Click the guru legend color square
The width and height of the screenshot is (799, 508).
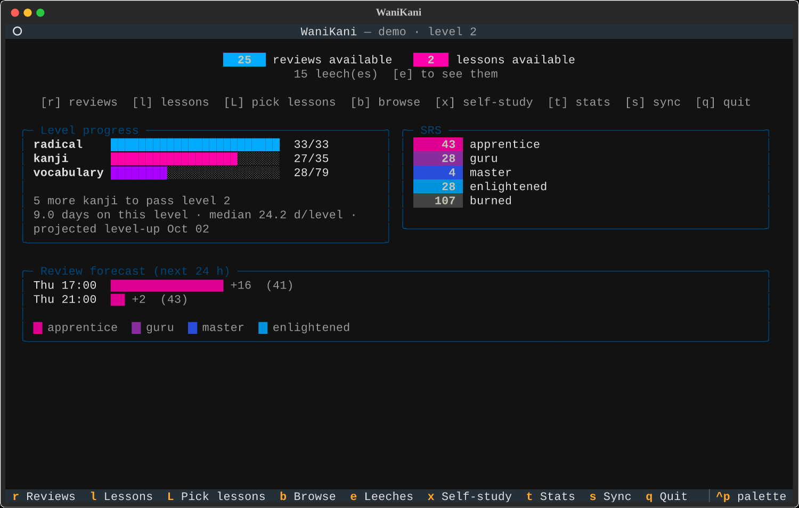pyautogui.click(x=136, y=328)
